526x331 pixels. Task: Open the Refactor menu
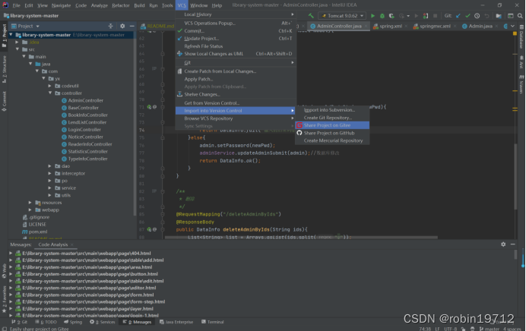(121, 5)
